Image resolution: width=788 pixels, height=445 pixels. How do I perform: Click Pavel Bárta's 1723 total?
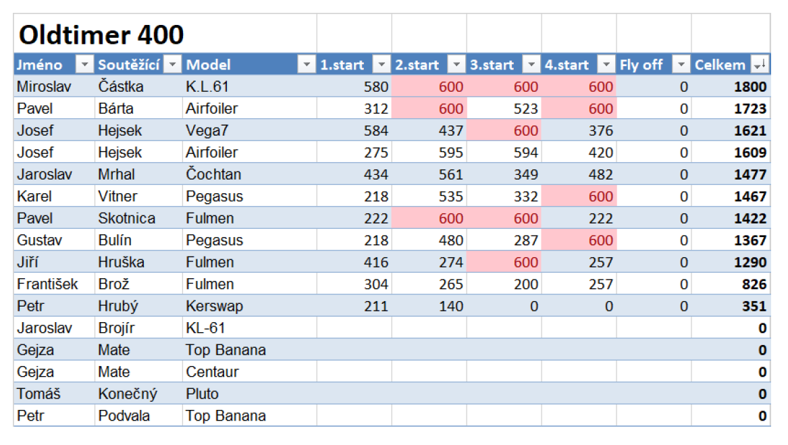pyautogui.click(x=731, y=109)
